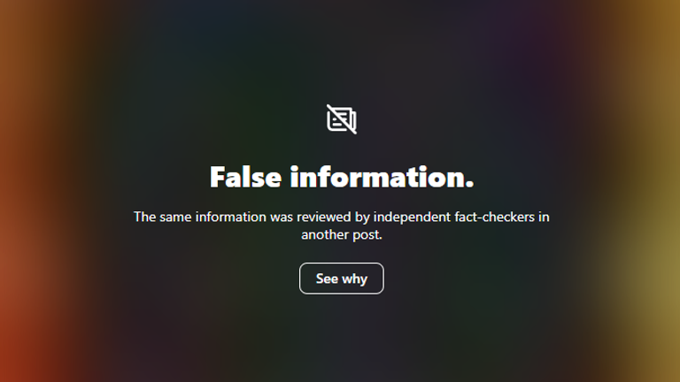
Task: Open the See why button
Action: click(x=341, y=279)
